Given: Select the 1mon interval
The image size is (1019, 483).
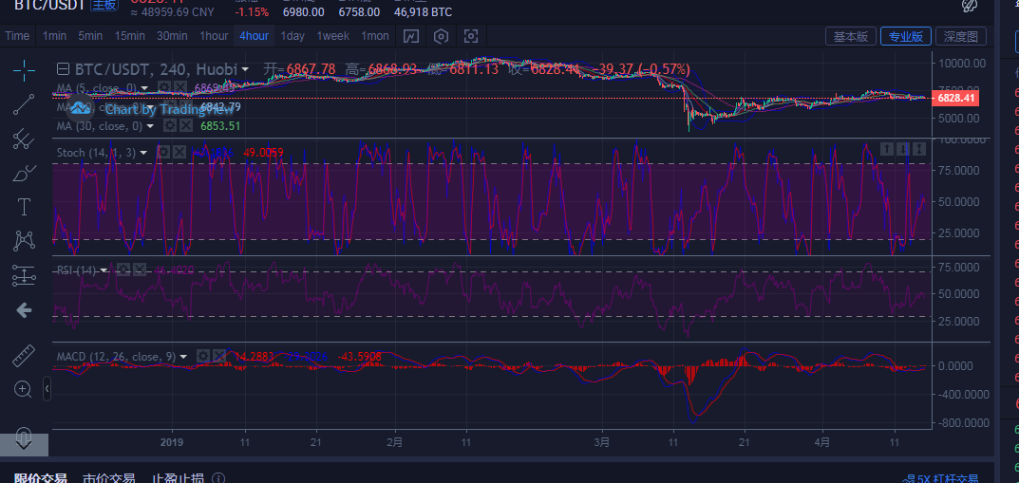Looking at the screenshot, I should pyautogui.click(x=375, y=36).
